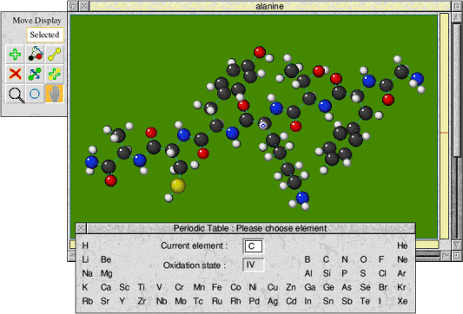
Task: Choose element Cl in periodic table
Action: pos(382,273)
